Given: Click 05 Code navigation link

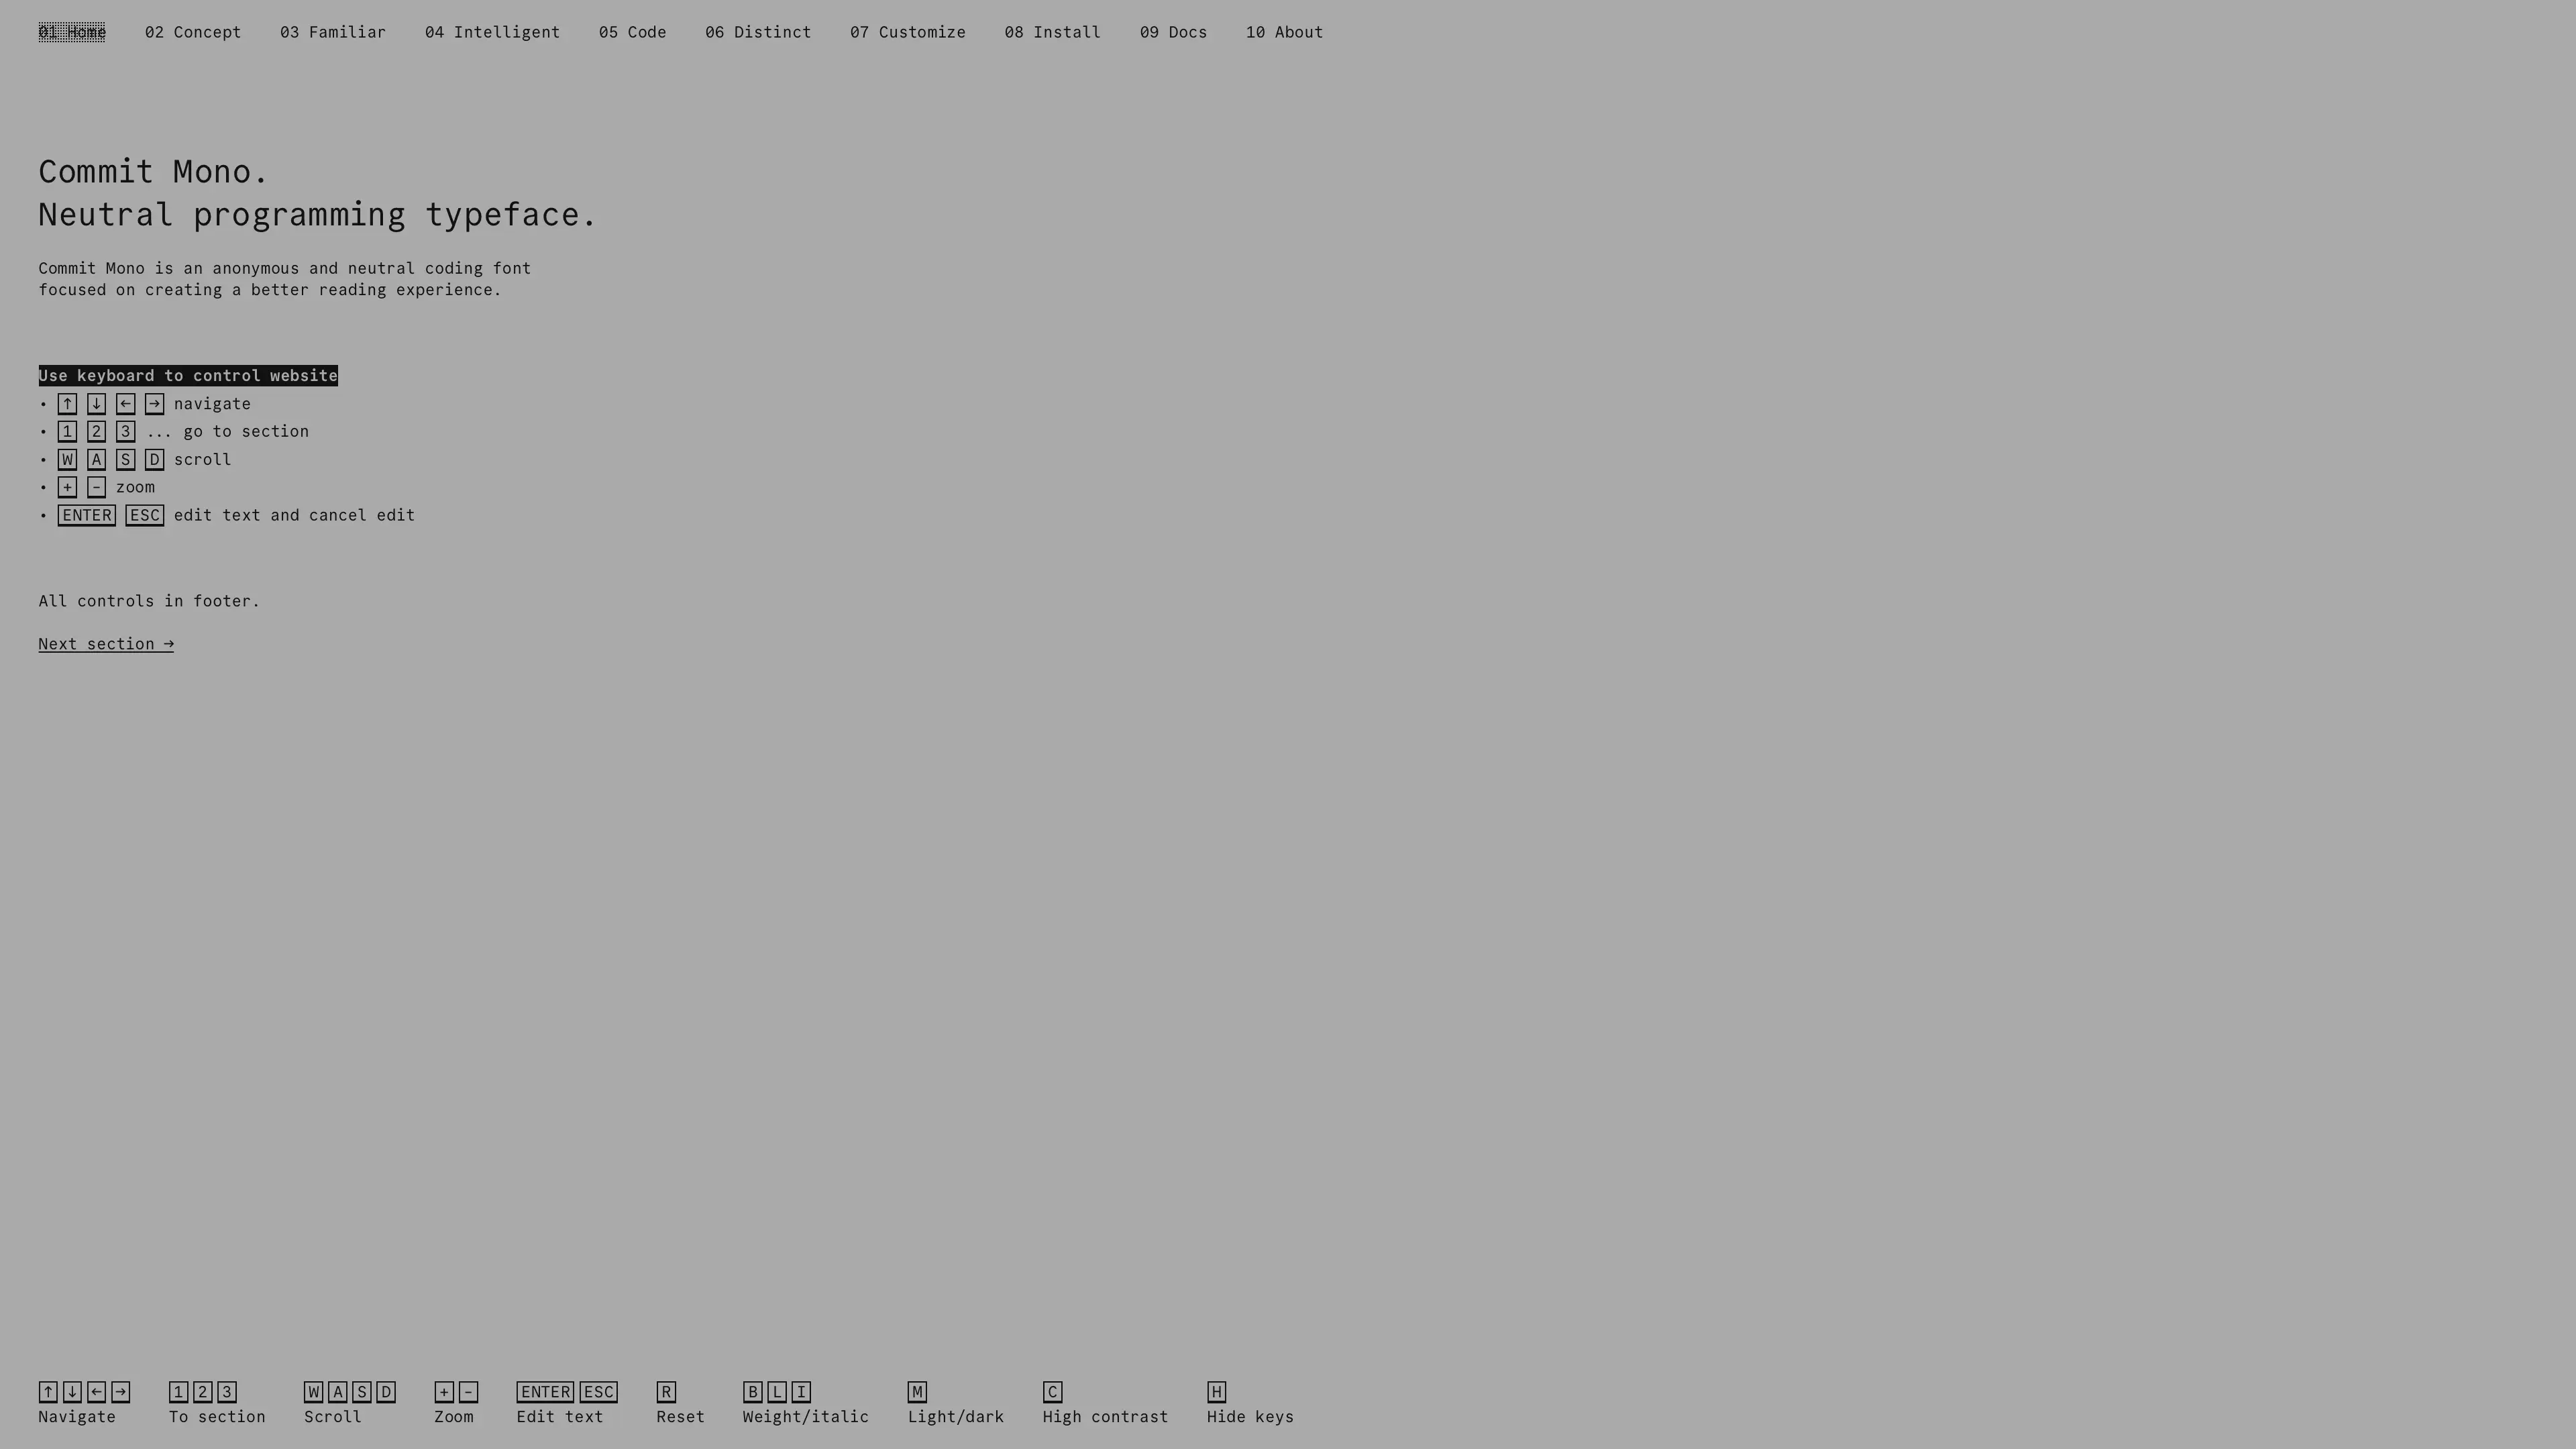Looking at the screenshot, I should click(x=632, y=32).
